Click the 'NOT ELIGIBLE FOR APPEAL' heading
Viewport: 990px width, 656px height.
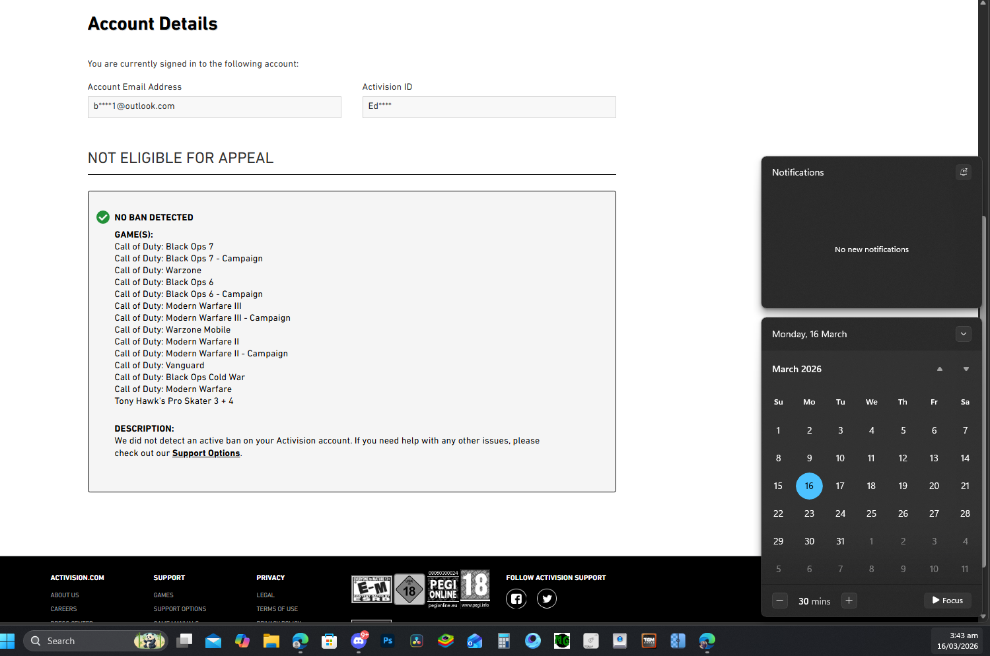(x=180, y=158)
